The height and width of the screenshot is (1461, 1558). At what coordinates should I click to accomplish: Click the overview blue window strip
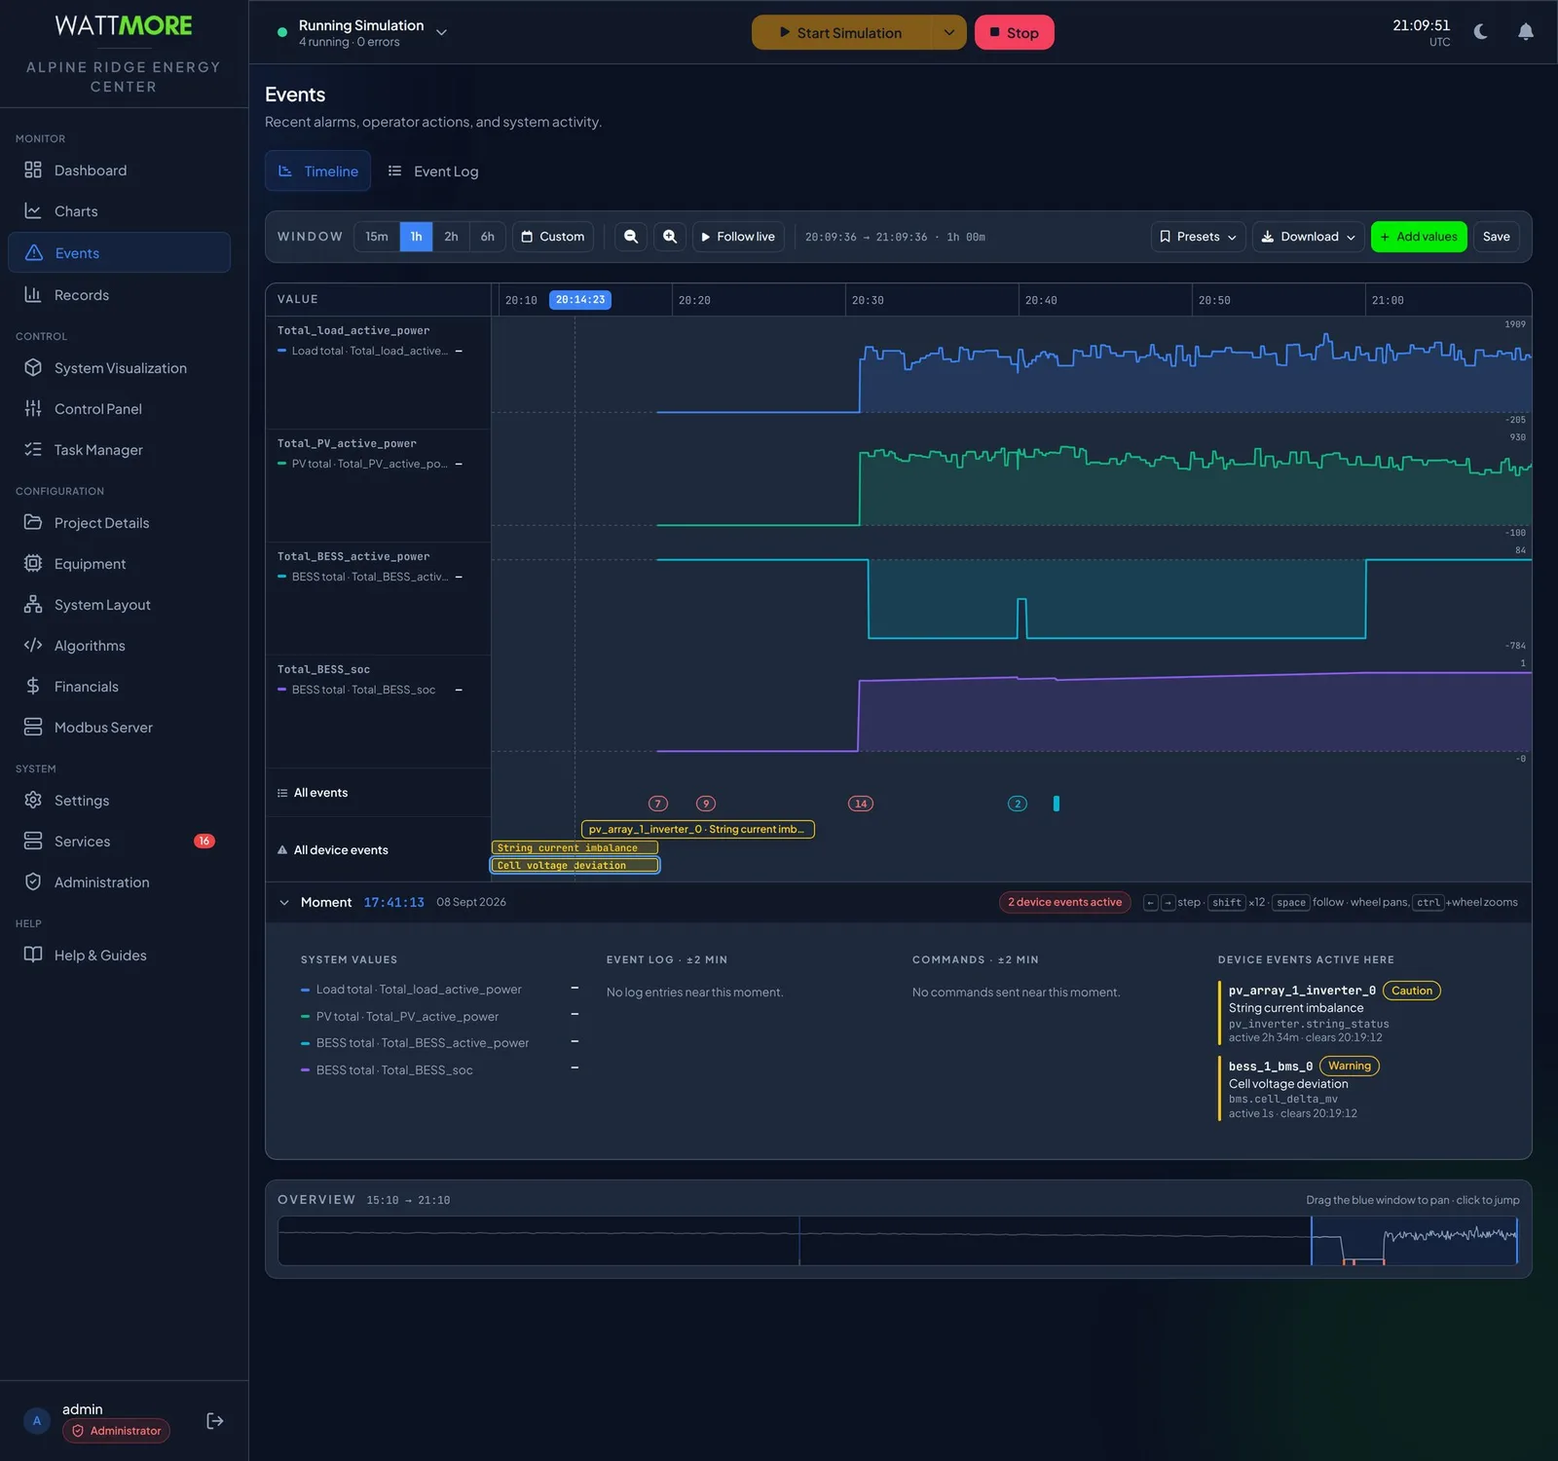click(1414, 1241)
